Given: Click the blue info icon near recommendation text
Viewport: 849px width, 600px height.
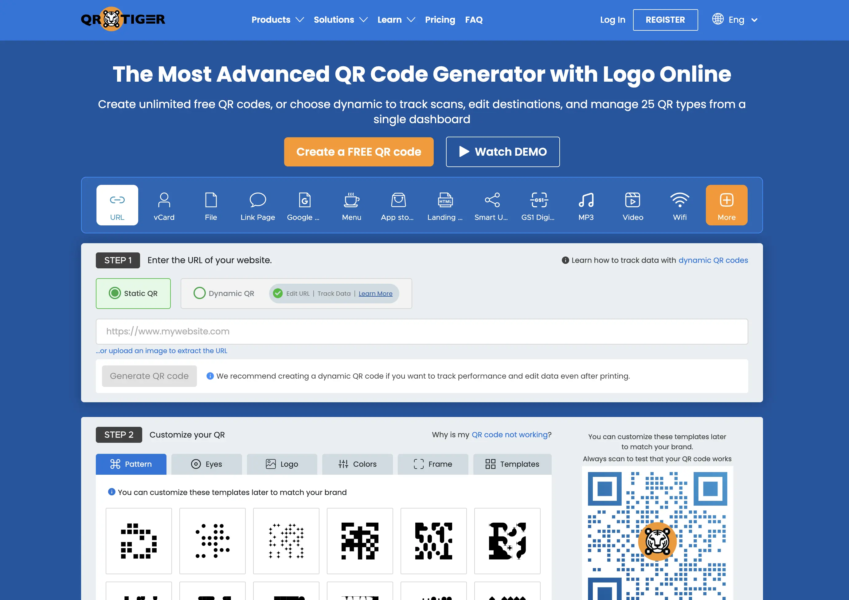Looking at the screenshot, I should coord(210,376).
